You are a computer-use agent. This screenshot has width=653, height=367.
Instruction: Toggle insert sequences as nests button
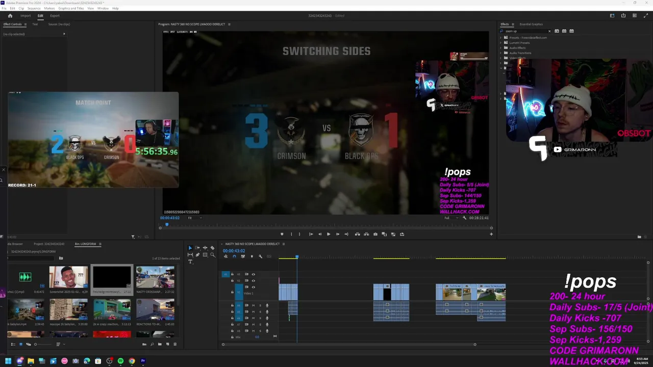coord(225,256)
